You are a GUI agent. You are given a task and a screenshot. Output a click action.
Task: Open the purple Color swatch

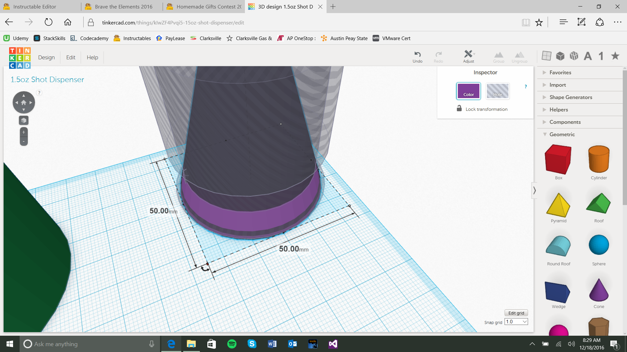468,91
